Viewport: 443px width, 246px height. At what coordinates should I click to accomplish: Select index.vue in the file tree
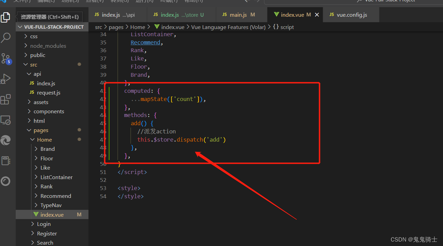(52, 215)
